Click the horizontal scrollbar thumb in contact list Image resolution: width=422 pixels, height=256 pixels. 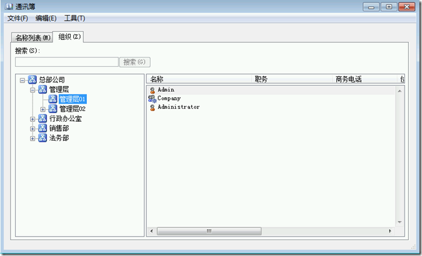209,231
